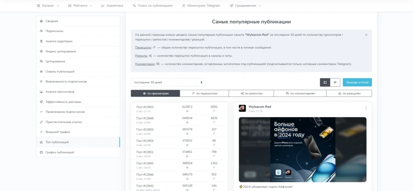Click the post date '3 Jan, 17:15' in preview
413x191 pixels.
click(255, 111)
